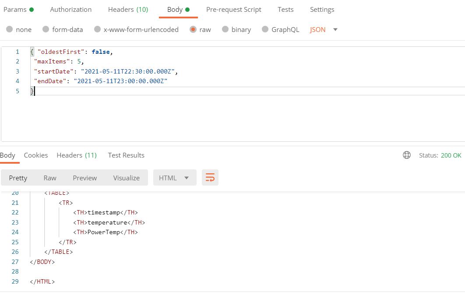This screenshot has height=295, width=465.
Task: Select the GraphQL body type
Action: [265, 30]
